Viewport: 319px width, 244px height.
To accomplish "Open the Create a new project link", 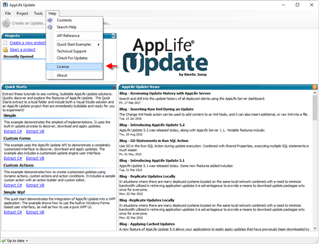I will (x=28, y=43).
